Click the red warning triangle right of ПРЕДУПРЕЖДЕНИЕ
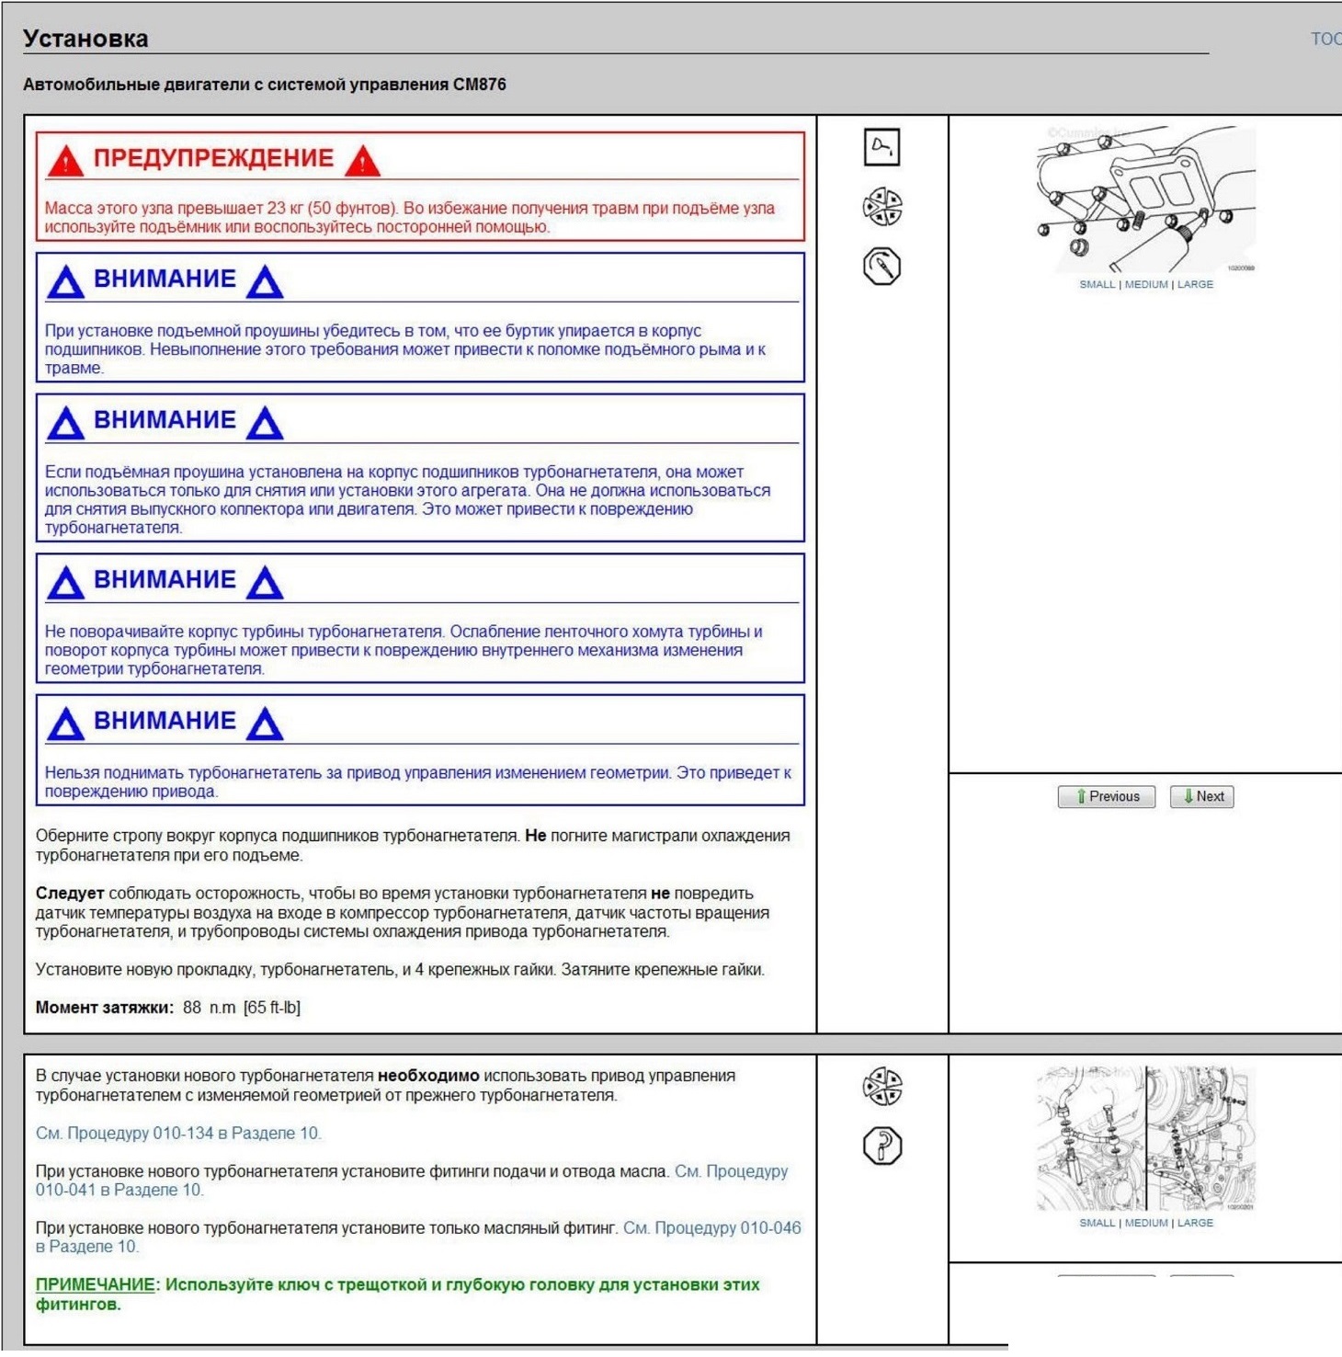This screenshot has width=1342, height=1357. (x=362, y=161)
